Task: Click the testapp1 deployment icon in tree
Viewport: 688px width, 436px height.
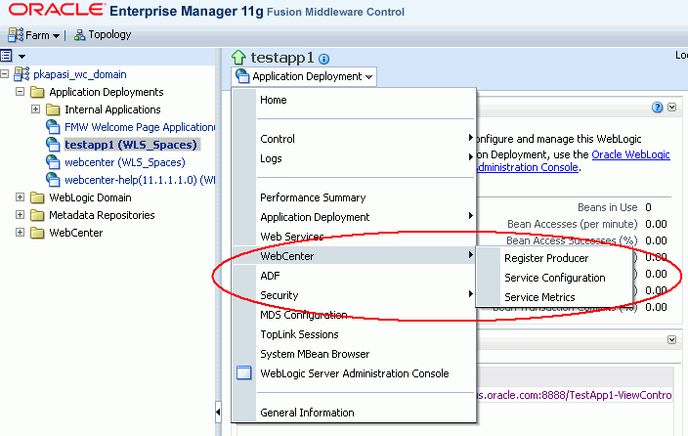Action: pos(53,145)
